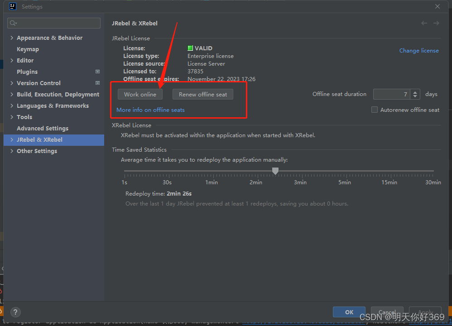
Task: Go forward with the right arrow
Action: pos(436,23)
